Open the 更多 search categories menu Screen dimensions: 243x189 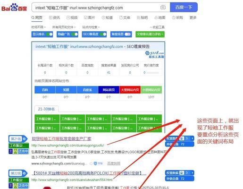coord(193,17)
